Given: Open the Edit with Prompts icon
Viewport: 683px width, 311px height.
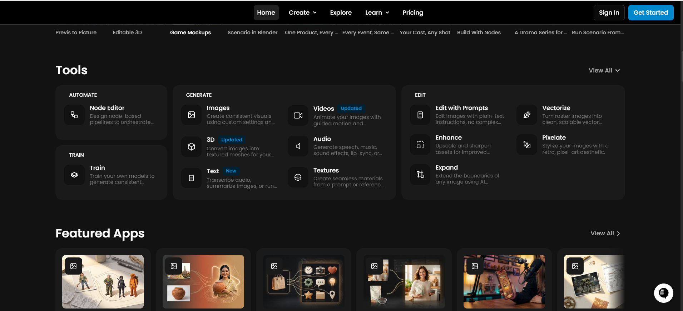Looking at the screenshot, I should coord(420,115).
